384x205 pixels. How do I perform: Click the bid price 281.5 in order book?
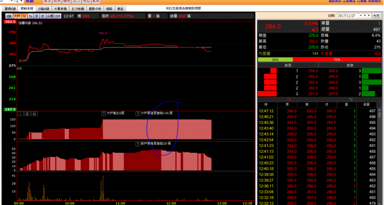(313, 94)
